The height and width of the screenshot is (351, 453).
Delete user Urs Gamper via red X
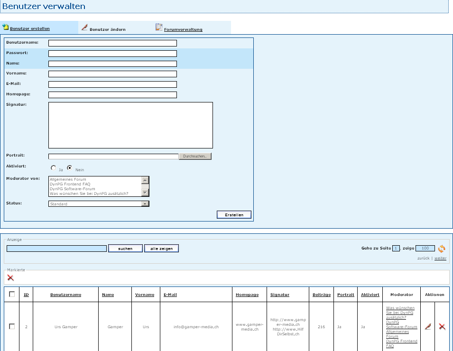coord(442,327)
